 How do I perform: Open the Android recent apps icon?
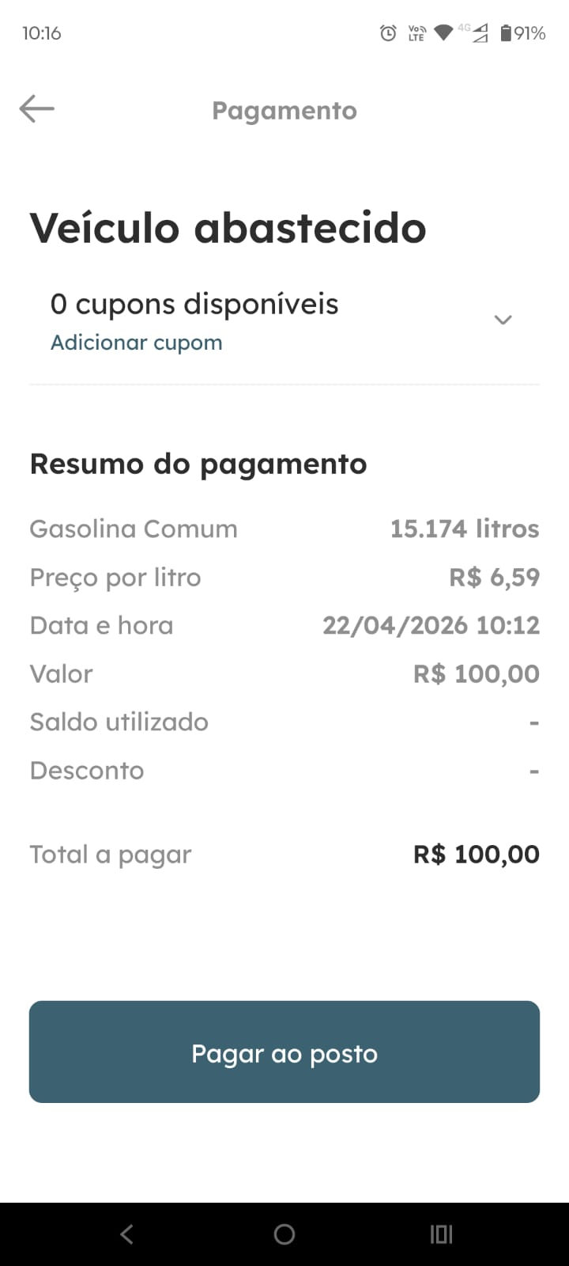tap(441, 1234)
